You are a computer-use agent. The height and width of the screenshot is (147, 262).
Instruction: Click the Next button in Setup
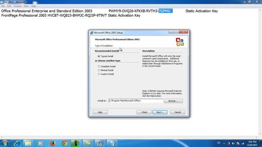coord(160,112)
